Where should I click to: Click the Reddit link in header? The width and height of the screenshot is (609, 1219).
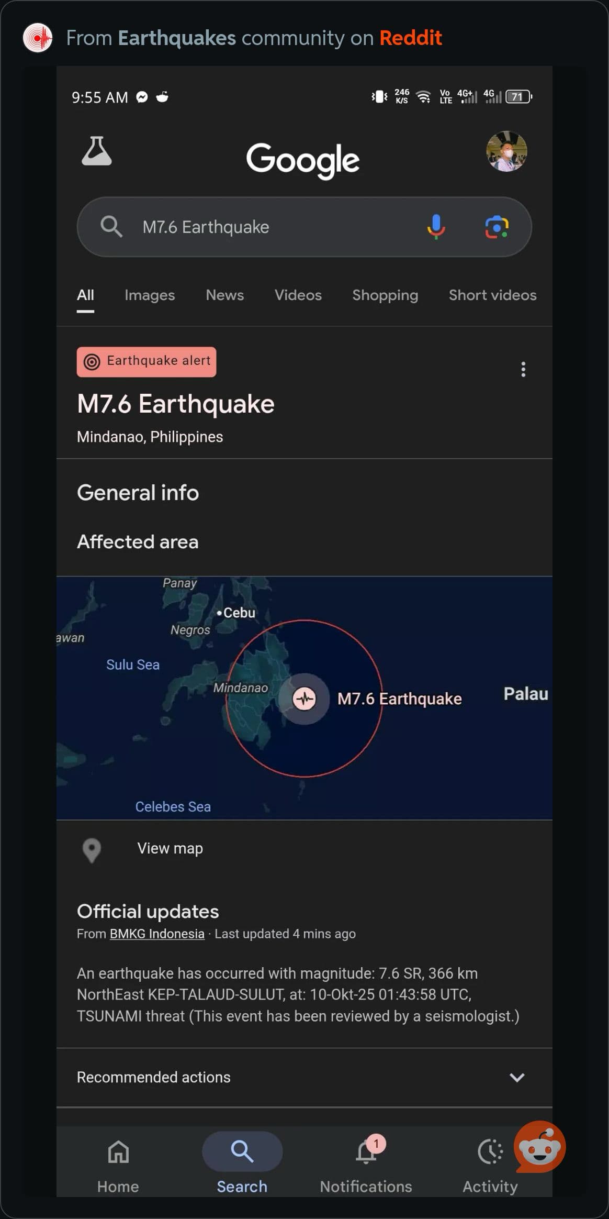[410, 38]
